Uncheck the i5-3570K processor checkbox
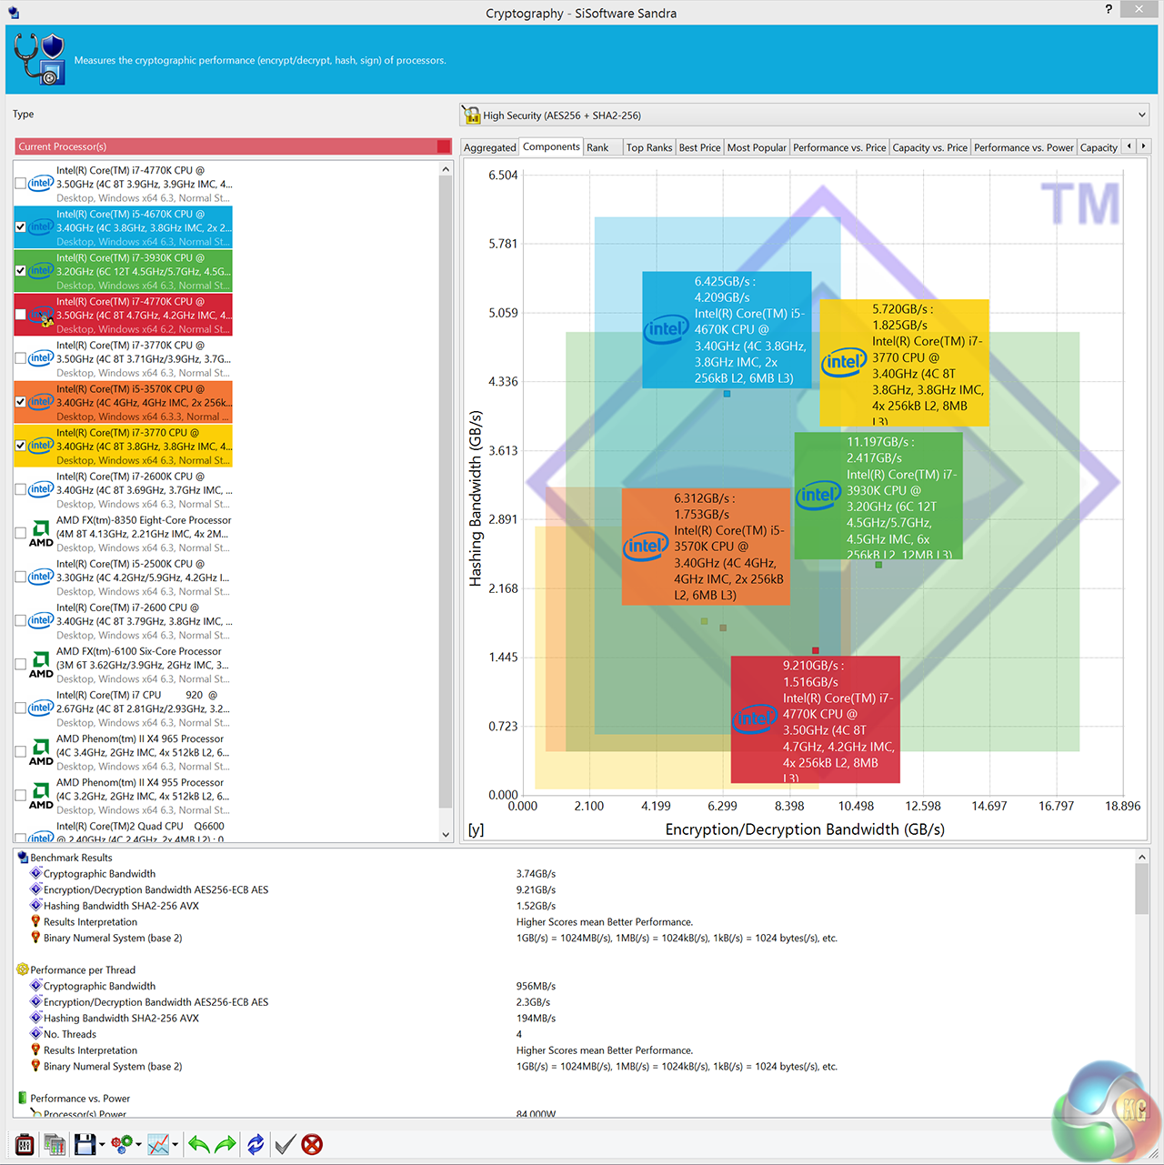Screen dimensions: 1164x1165 click(20, 402)
